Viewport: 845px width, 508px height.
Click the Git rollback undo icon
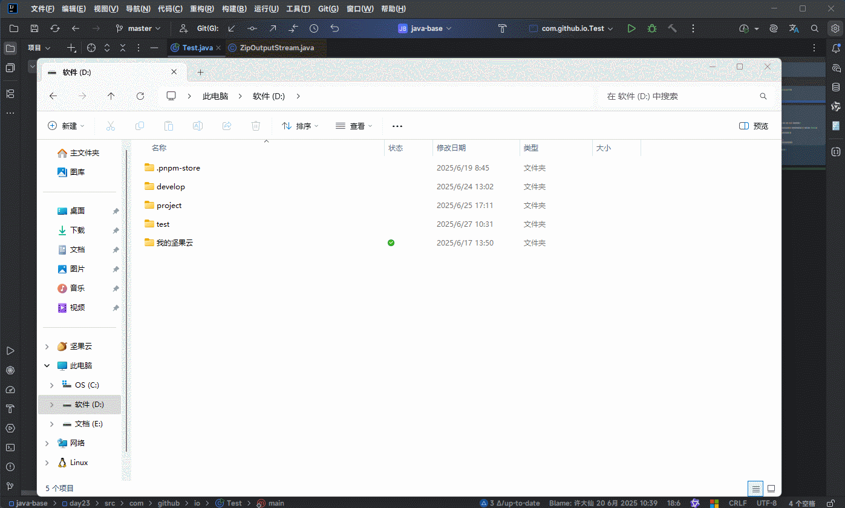[334, 28]
